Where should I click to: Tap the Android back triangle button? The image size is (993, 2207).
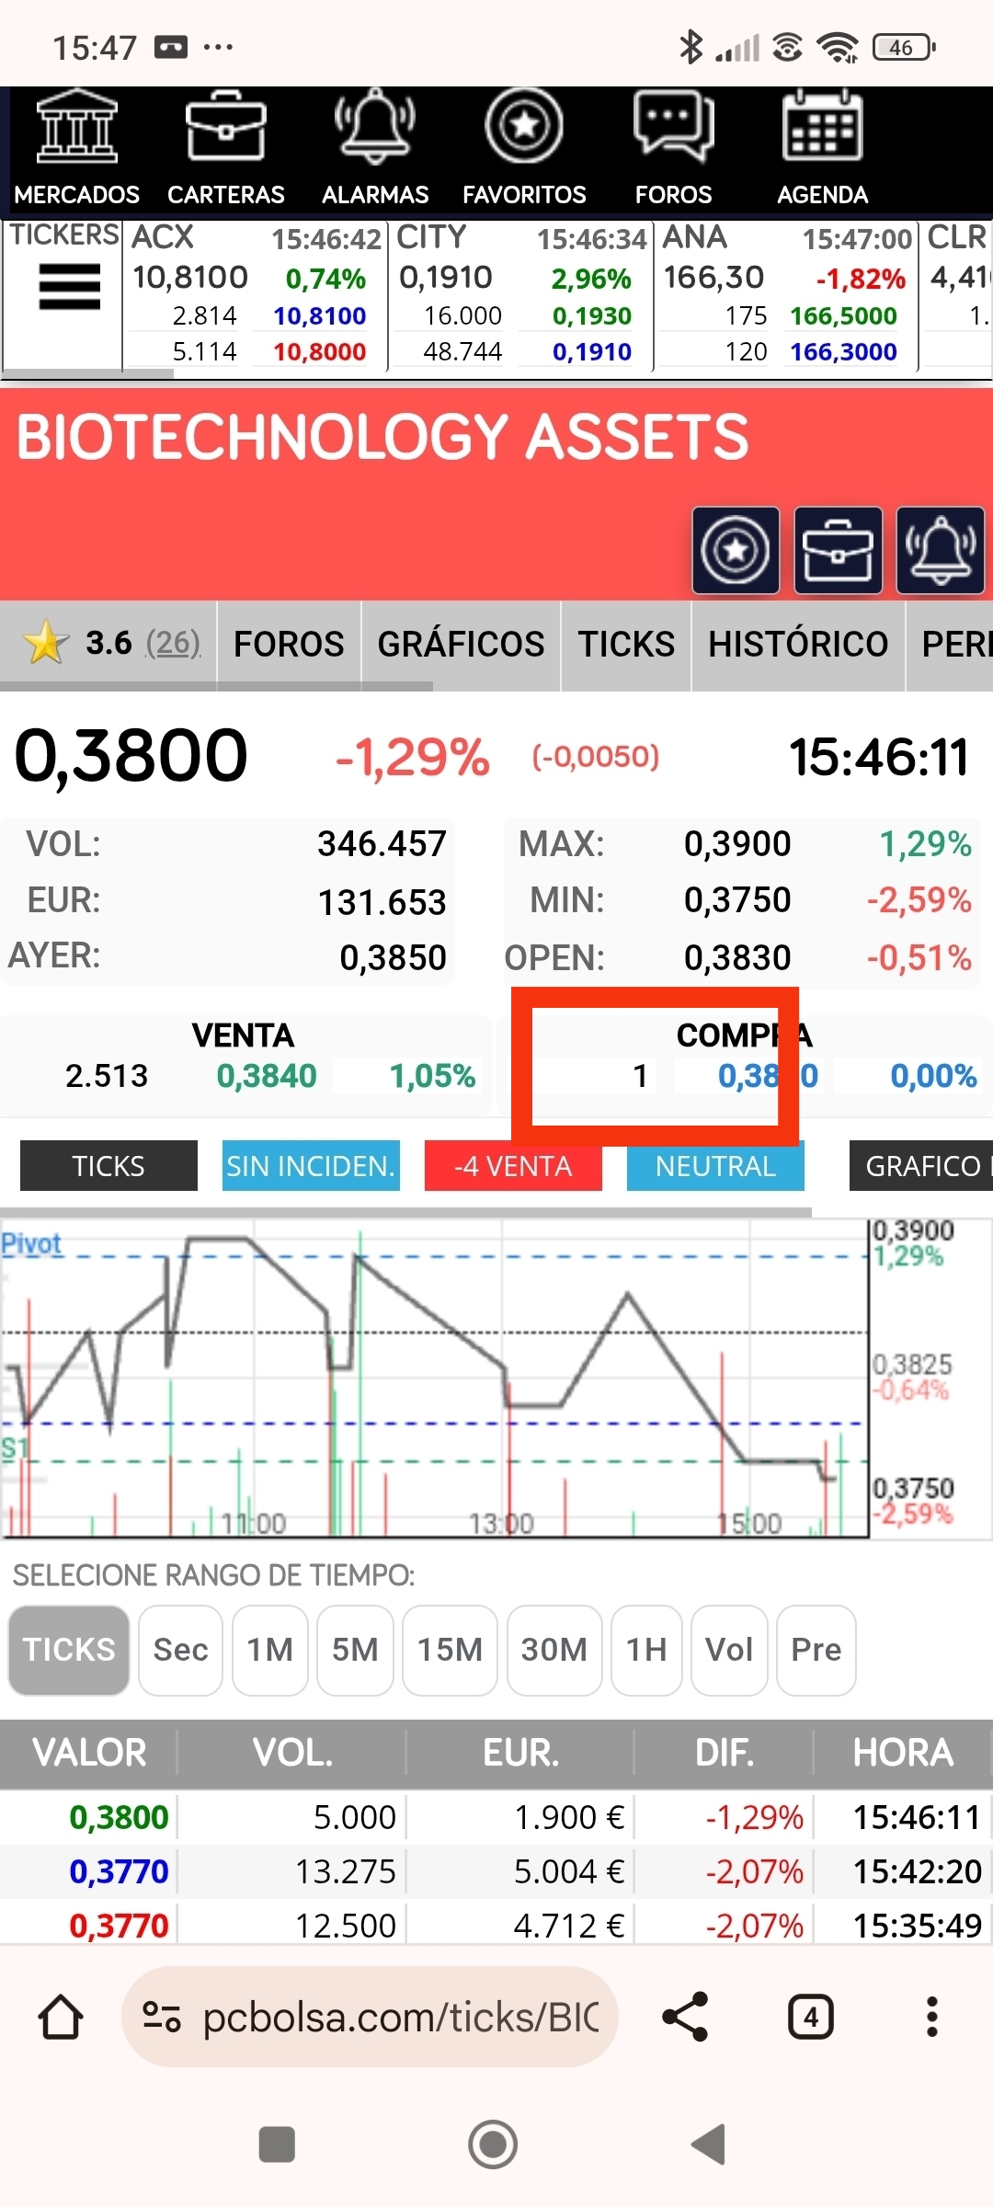pos(709,2144)
